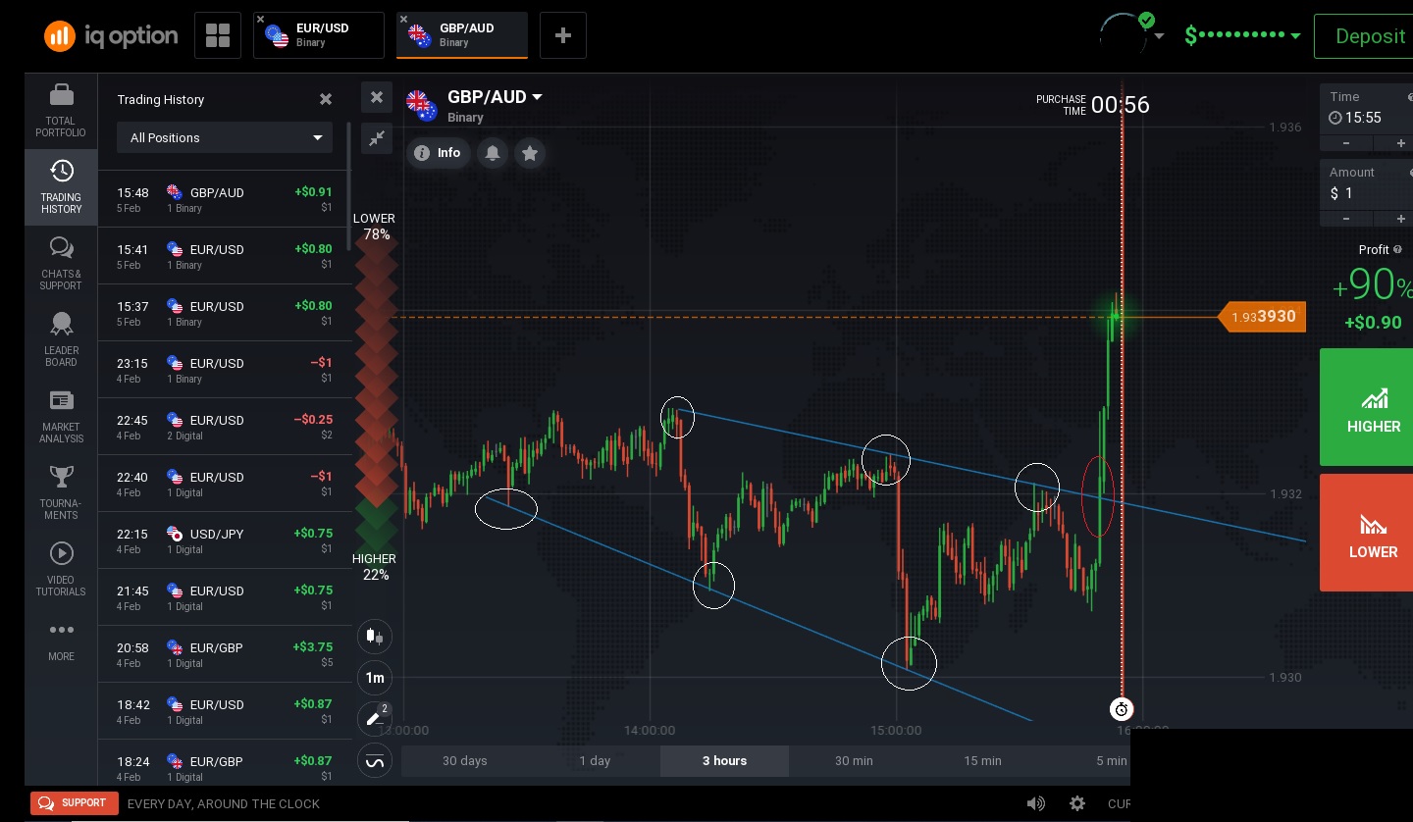Toggle GBP/AUD favorite star
Viewport: 1413px width, 822px height.
point(530,153)
